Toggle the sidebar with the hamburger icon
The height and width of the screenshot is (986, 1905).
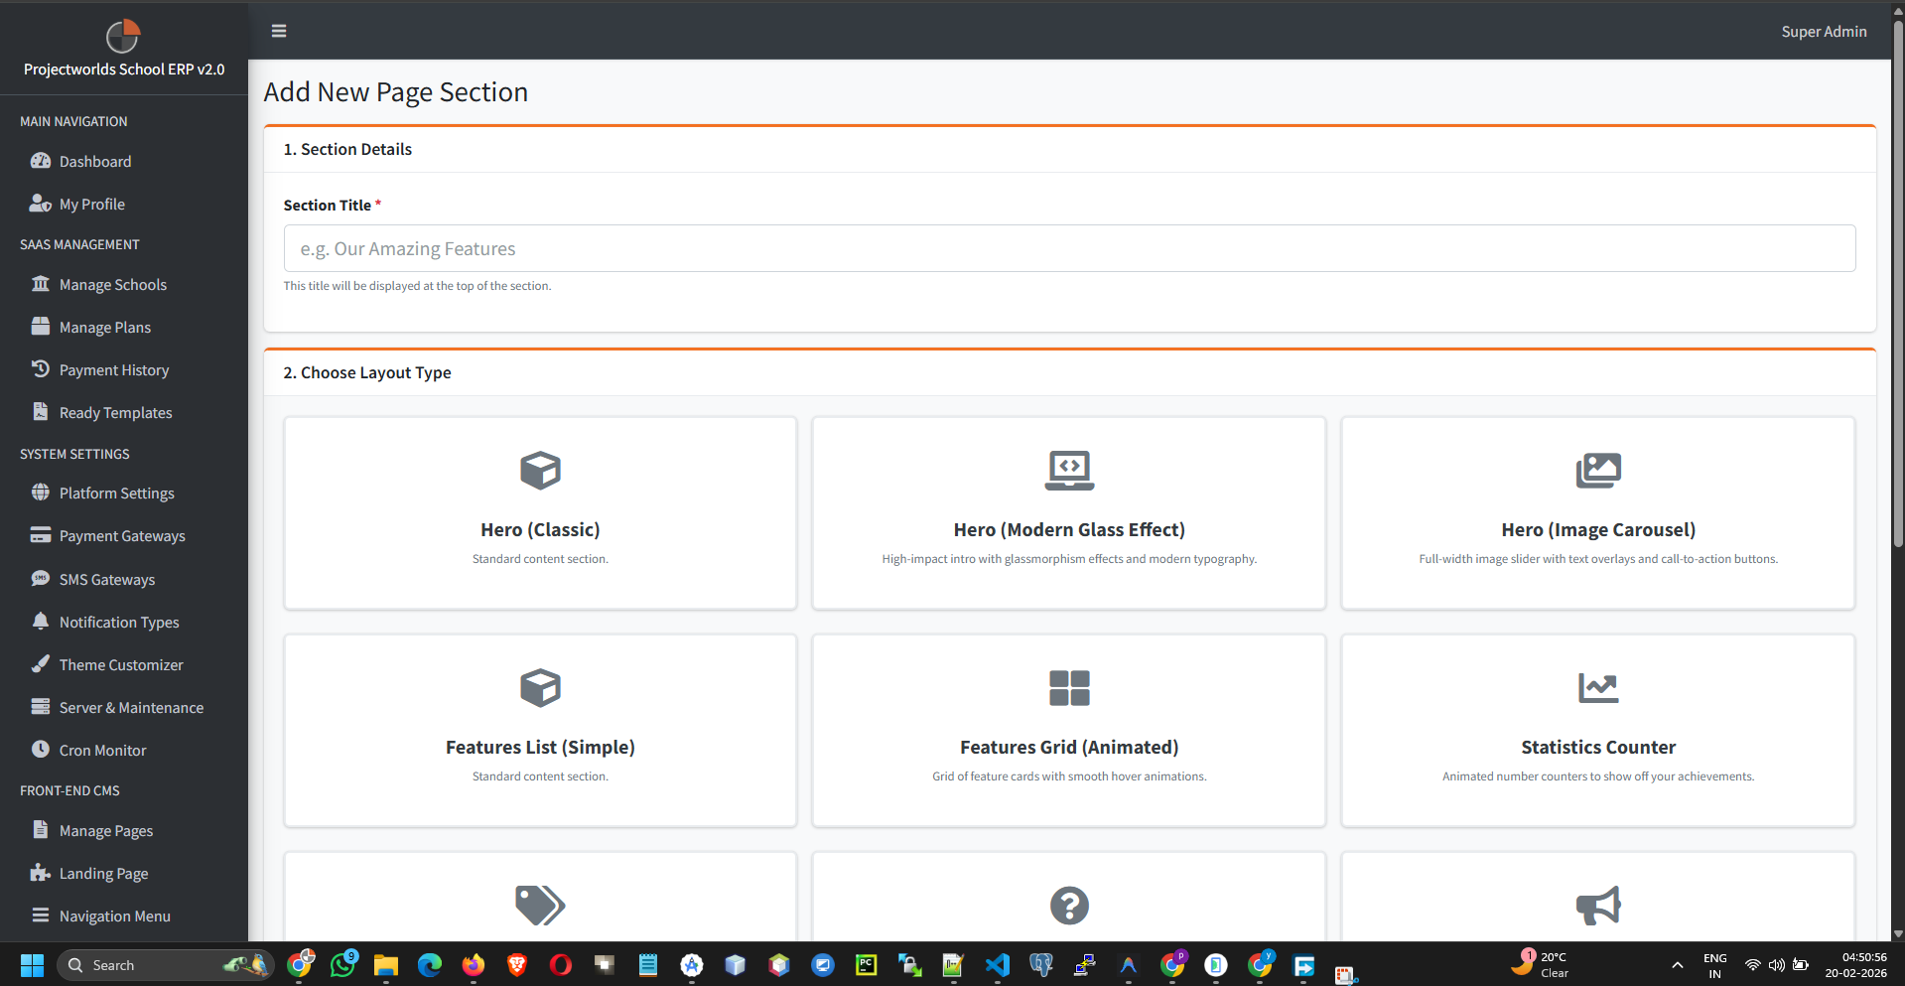click(278, 31)
